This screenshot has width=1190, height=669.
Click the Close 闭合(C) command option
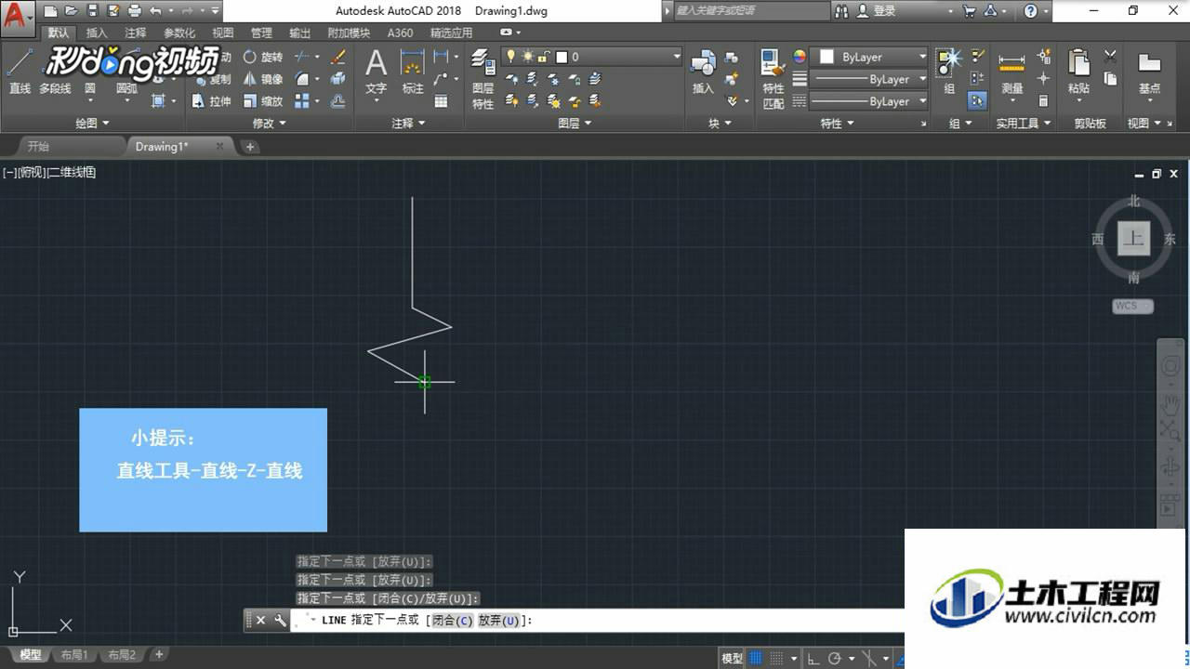451,621
